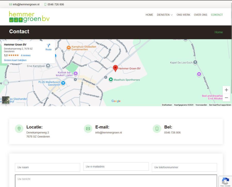Zoom in using the map plus button

click(x=226, y=90)
